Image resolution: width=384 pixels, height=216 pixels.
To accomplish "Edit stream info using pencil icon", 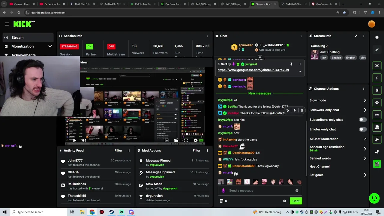I will 356,36.
